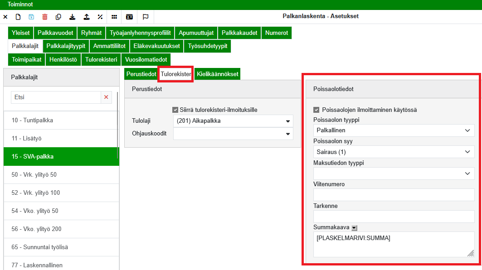Open the Toiminnot menu
This screenshot has width=482, height=270.
pos(20,4)
